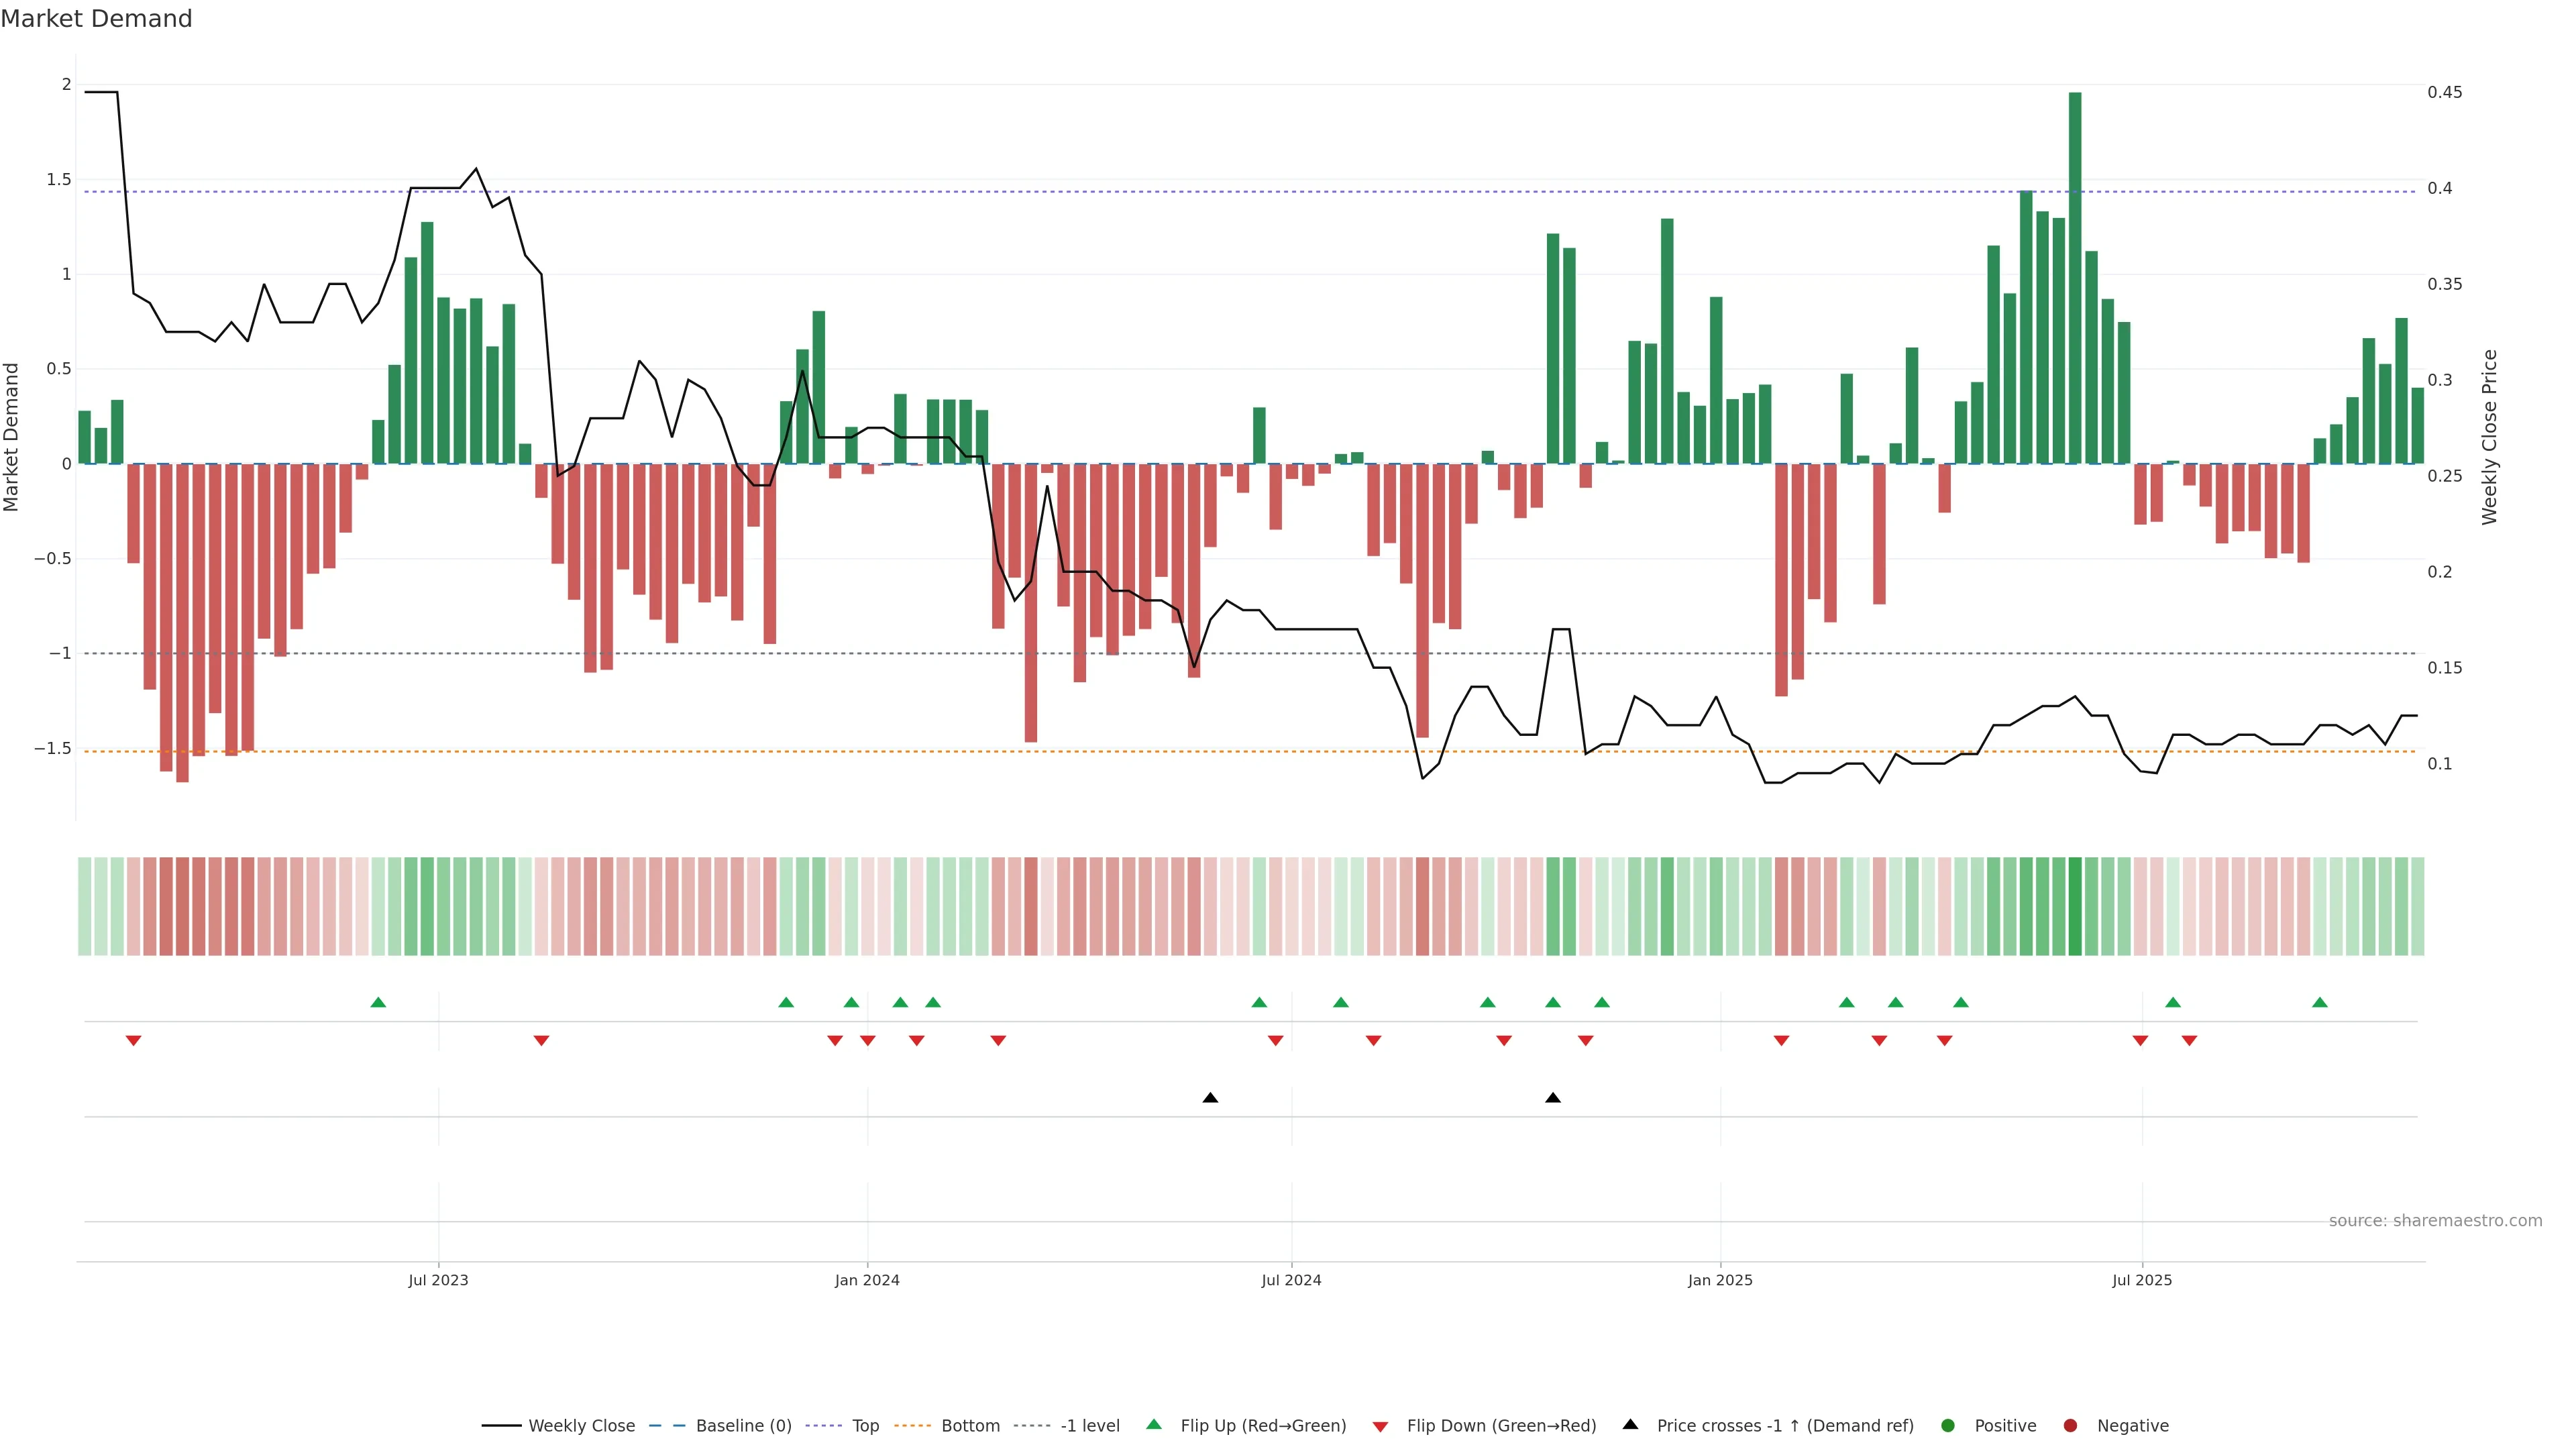The height and width of the screenshot is (1449, 2576).
Task: Click the black Price crosses -1 triangle legend icon
Action: pos(1630,1424)
